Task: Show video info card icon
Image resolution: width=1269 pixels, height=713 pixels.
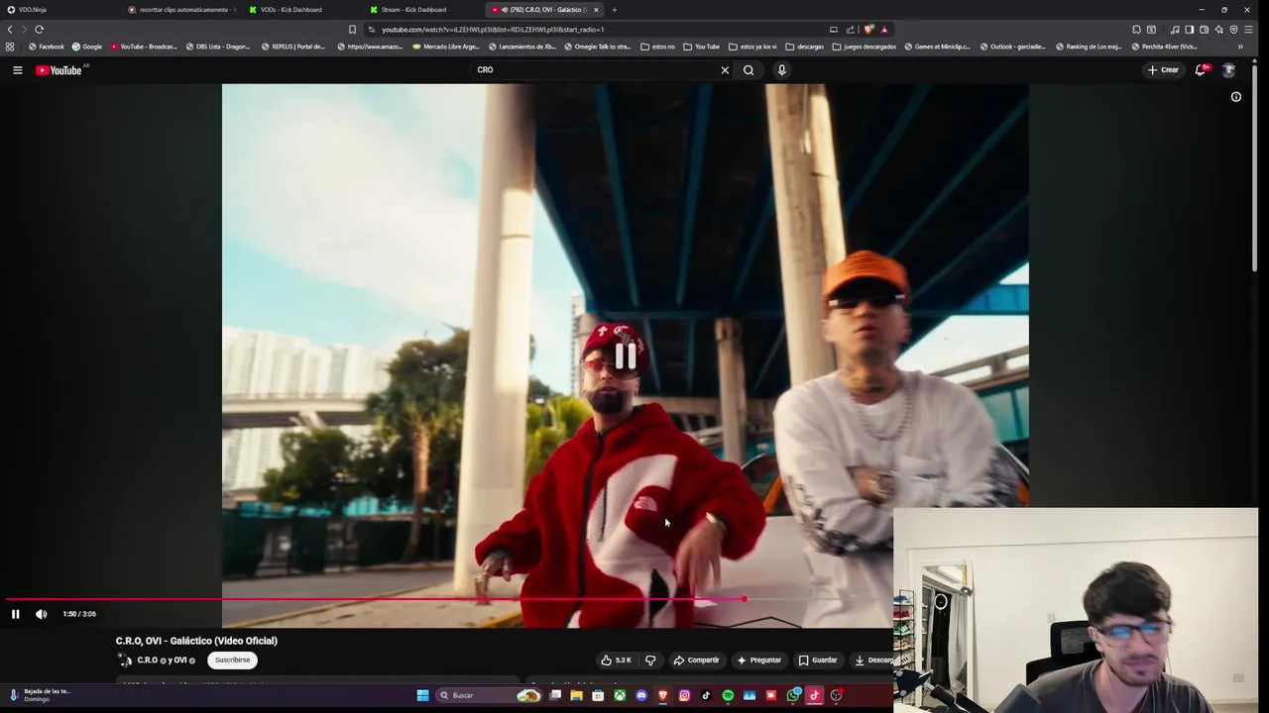Action: coord(1235,97)
